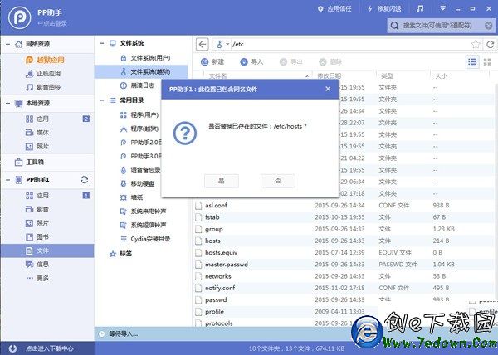Screen dimensions: 498x355
Task: Click 点击进入下载中心 at the bottom
Action: pyautogui.click(x=49, y=348)
